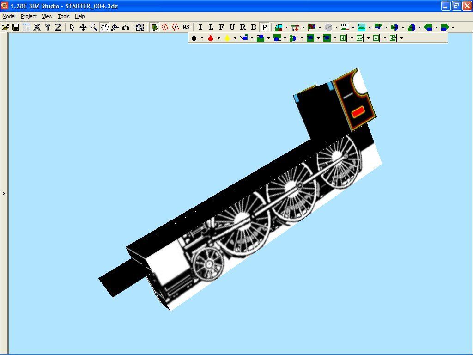Click the curved arrow roll tool
The height and width of the screenshot is (355, 473).
[126, 27]
